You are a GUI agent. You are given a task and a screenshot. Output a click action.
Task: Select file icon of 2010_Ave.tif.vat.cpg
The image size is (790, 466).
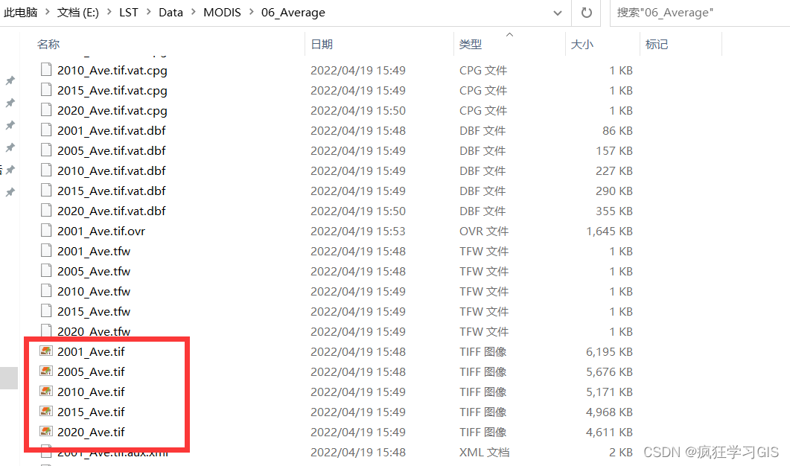click(x=46, y=69)
